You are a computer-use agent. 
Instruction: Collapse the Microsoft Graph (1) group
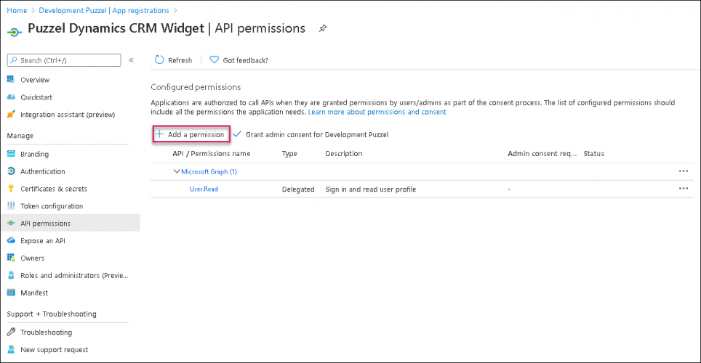(x=176, y=171)
